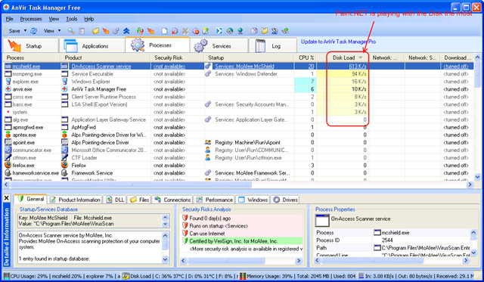Click the process list horizontal scrollbar right arrow
Image resolution: width=484 pixels, height=282 pixels.
tap(470, 184)
